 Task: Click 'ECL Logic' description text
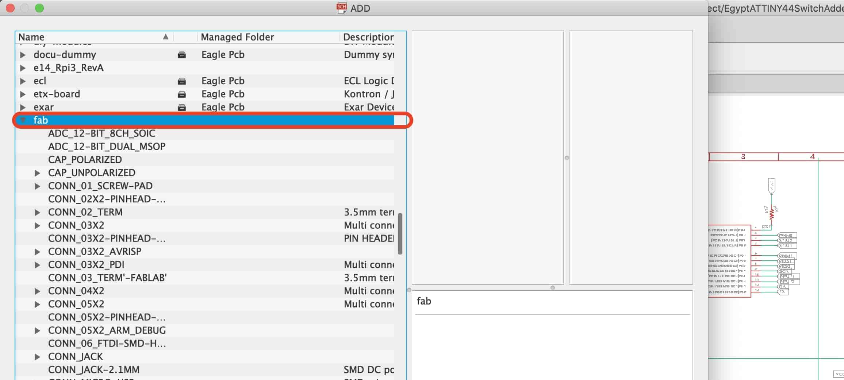click(369, 81)
